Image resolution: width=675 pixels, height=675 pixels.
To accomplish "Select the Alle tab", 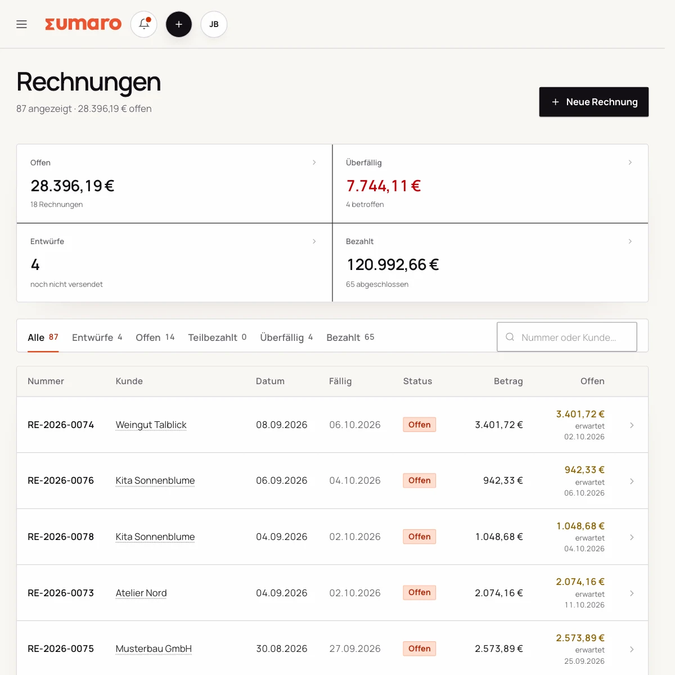I will (x=43, y=337).
